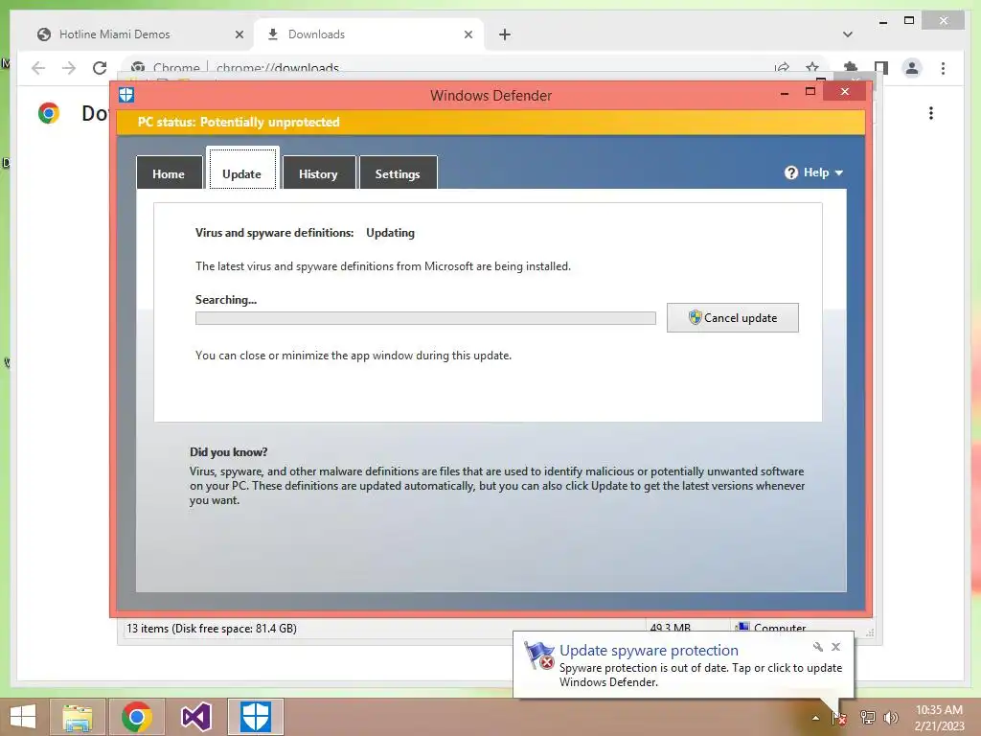The width and height of the screenshot is (981, 736).
Task: Show hidden system tray icons
Action: (815, 718)
